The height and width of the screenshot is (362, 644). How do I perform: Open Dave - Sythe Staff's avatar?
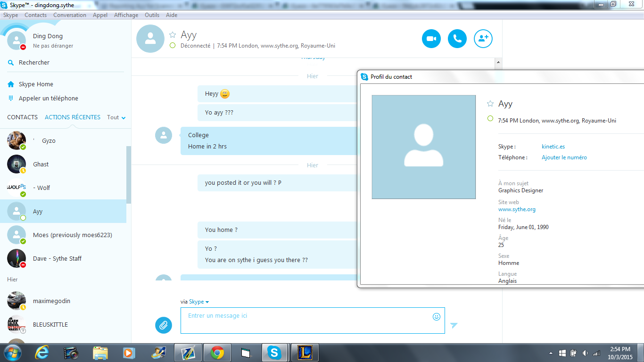click(17, 258)
